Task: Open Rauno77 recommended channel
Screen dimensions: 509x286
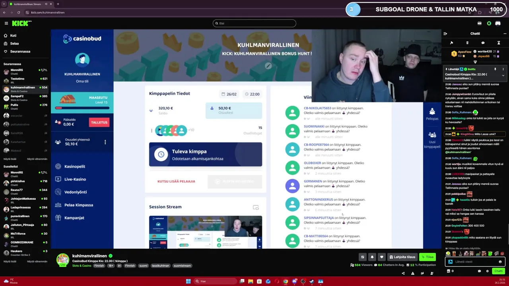Action: click(25, 191)
